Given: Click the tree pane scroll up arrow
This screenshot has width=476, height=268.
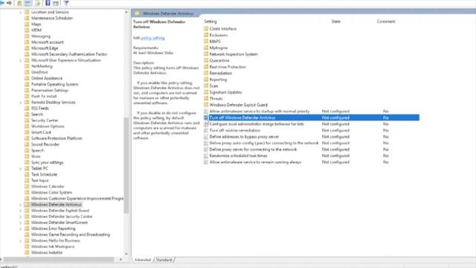Looking at the screenshot, I should [x=126, y=12].
